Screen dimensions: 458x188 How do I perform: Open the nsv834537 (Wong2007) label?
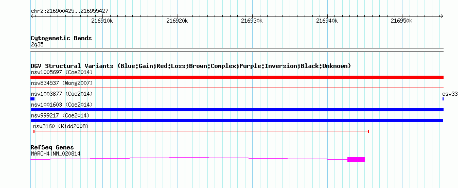(x=62, y=83)
